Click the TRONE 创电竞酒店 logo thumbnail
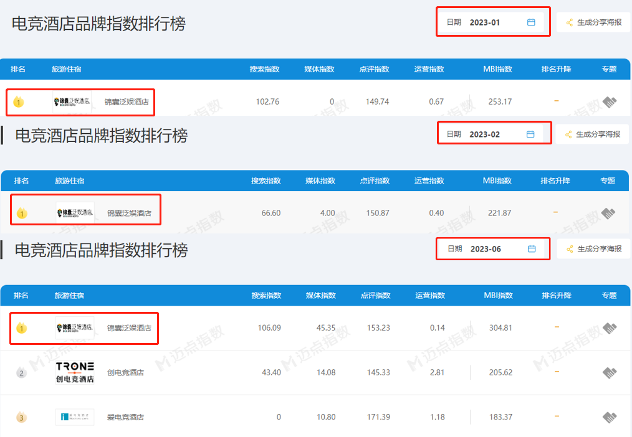This screenshot has height=437, width=632. pos(75,372)
